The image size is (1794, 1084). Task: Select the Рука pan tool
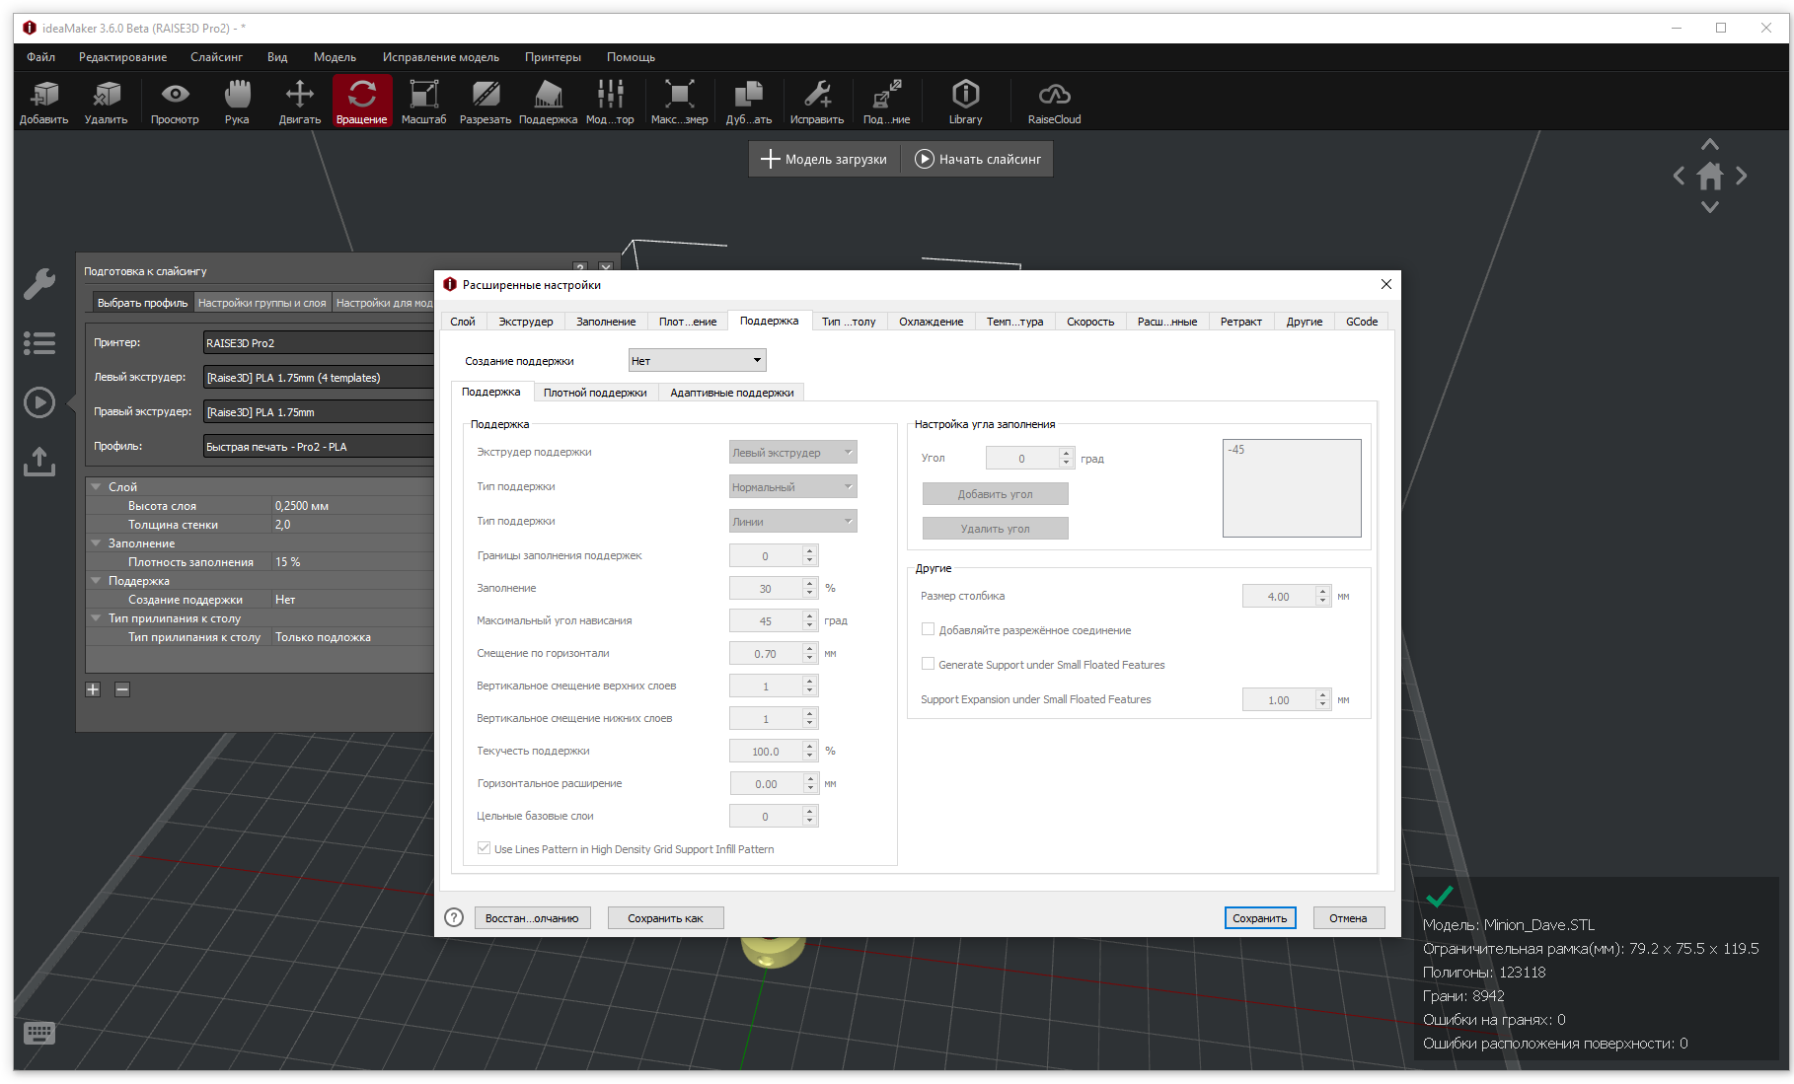(237, 103)
